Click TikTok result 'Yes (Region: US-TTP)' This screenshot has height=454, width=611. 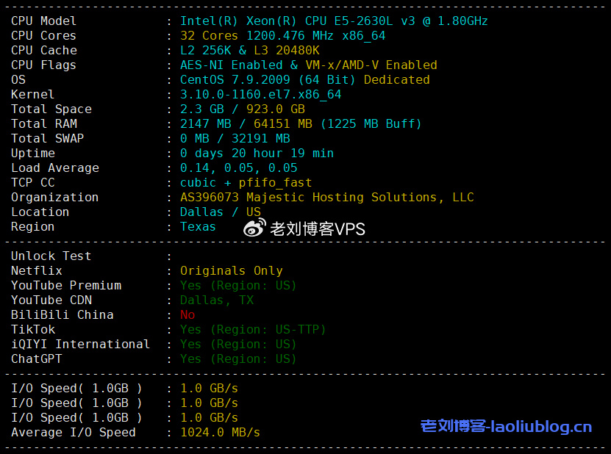coord(252,330)
